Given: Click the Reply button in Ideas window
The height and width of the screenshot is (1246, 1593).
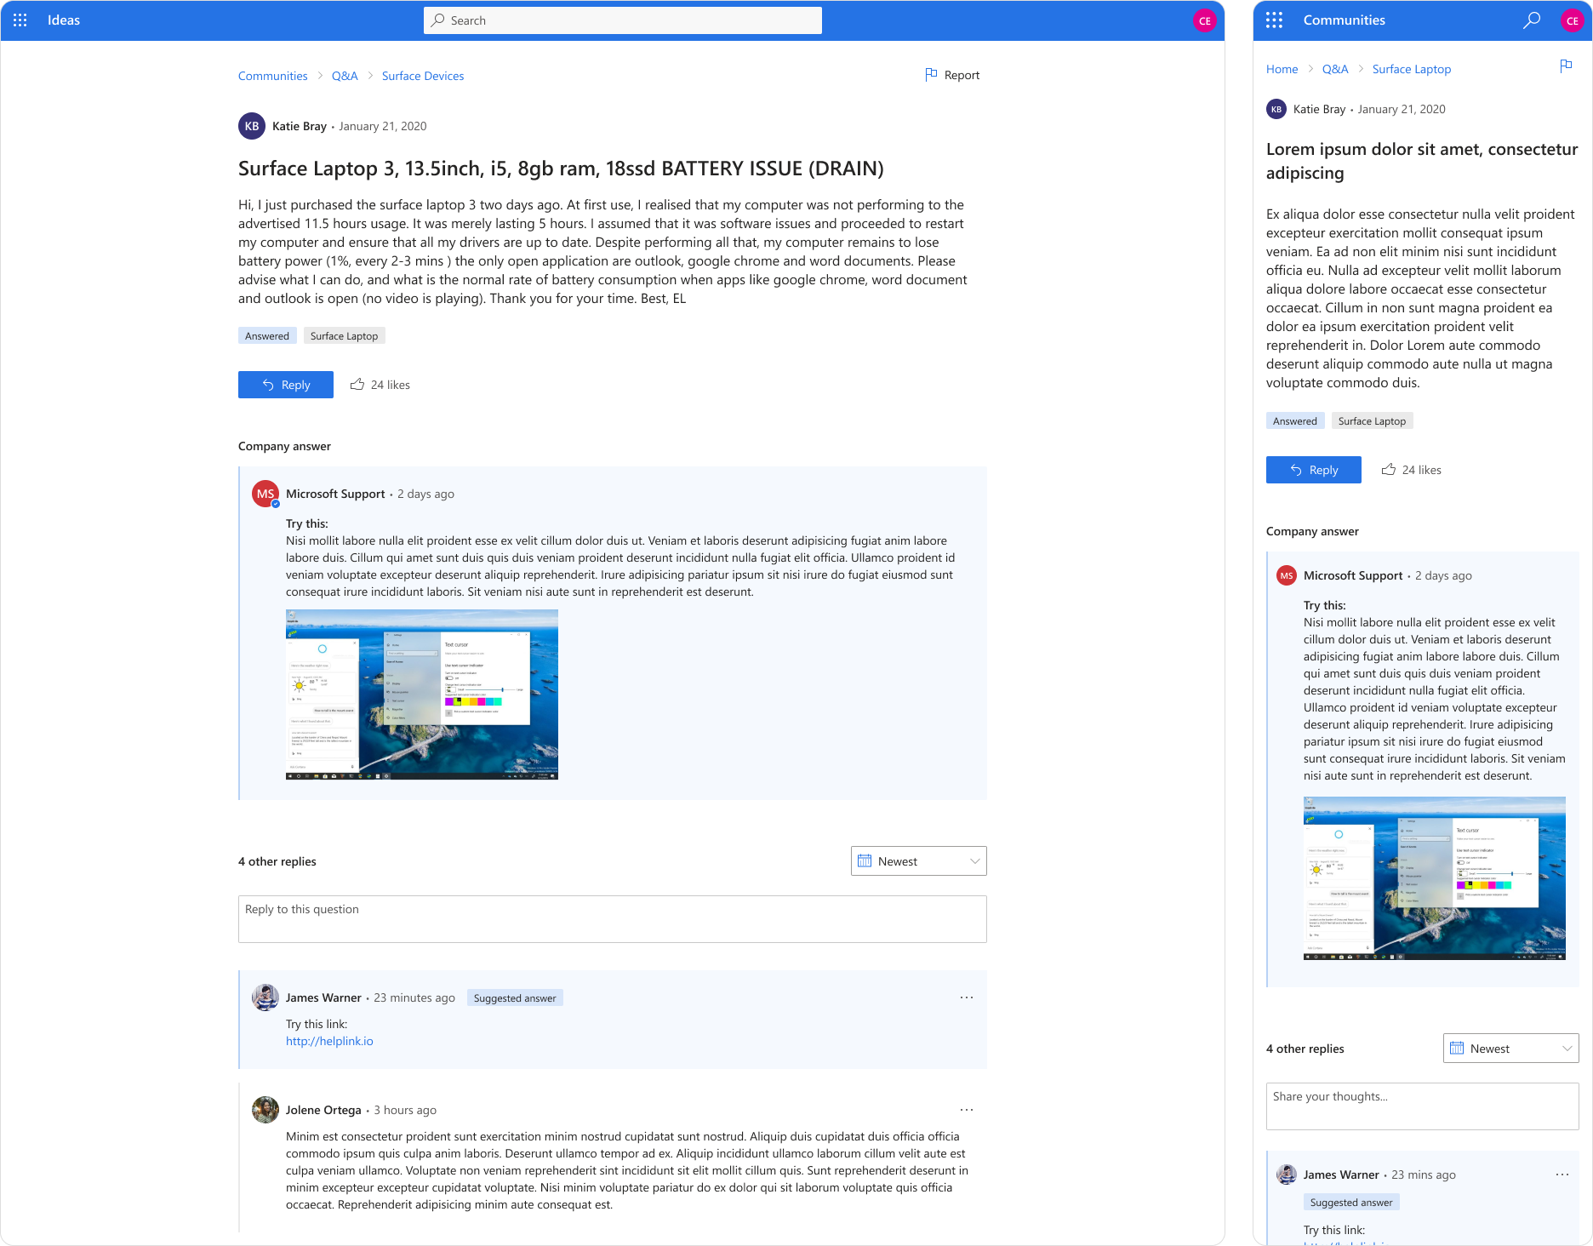Looking at the screenshot, I should pos(286,385).
